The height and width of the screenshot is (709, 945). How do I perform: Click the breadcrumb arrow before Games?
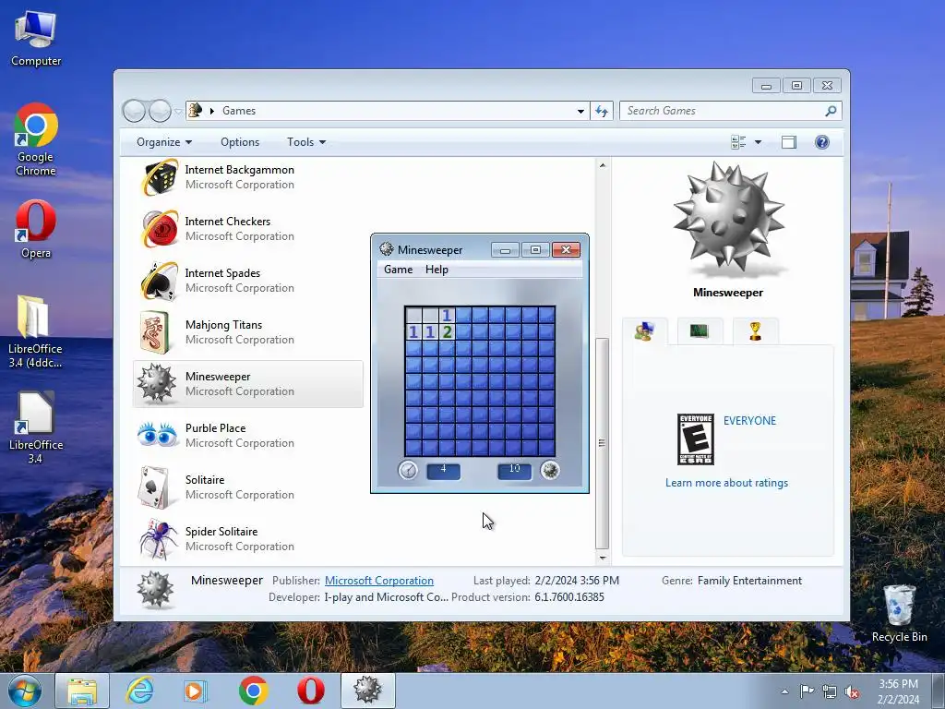pos(211,111)
